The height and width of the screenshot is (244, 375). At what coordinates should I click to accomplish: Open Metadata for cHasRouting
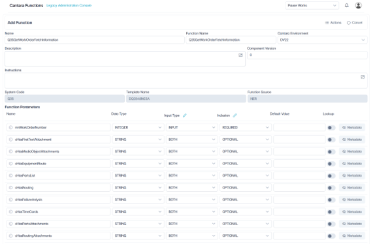coord(351,188)
